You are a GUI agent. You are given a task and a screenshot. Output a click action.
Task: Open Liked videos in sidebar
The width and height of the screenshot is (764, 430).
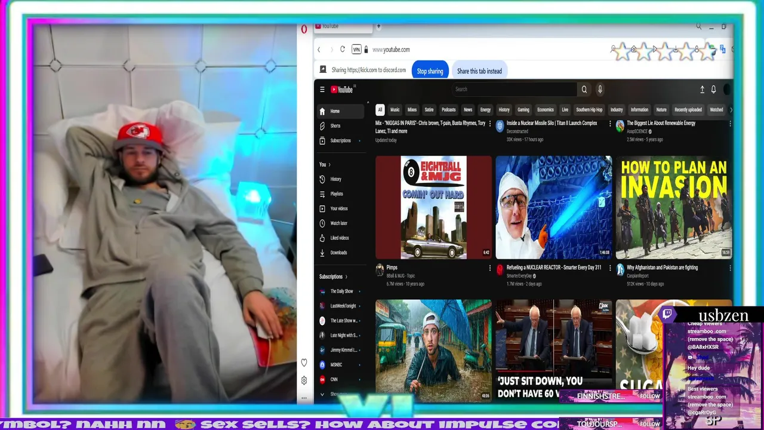pyautogui.click(x=340, y=238)
